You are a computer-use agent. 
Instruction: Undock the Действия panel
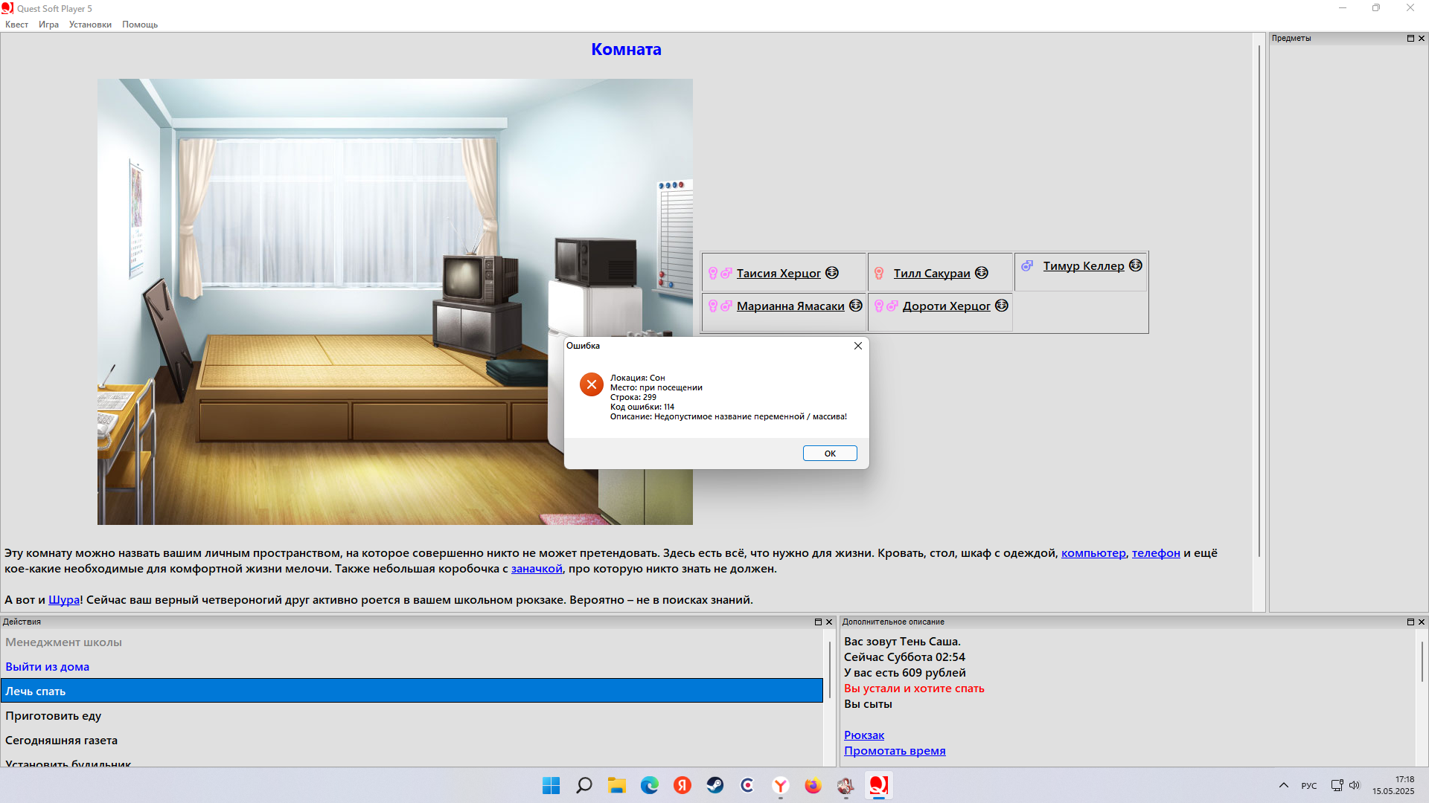click(818, 622)
